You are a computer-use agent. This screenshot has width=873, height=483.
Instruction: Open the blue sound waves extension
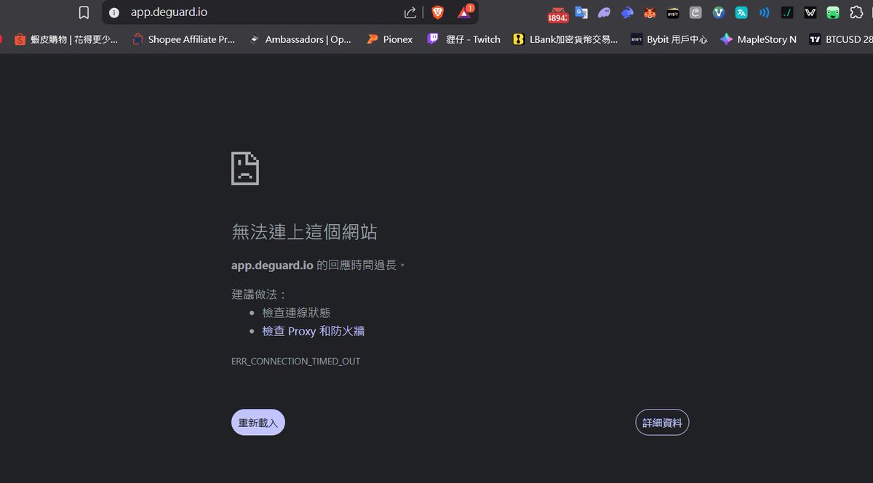764,12
